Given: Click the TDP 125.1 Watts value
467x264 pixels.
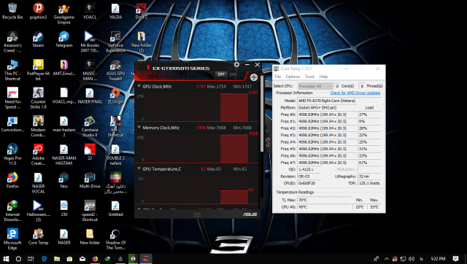Looking at the screenshot, I should point(370,183).
